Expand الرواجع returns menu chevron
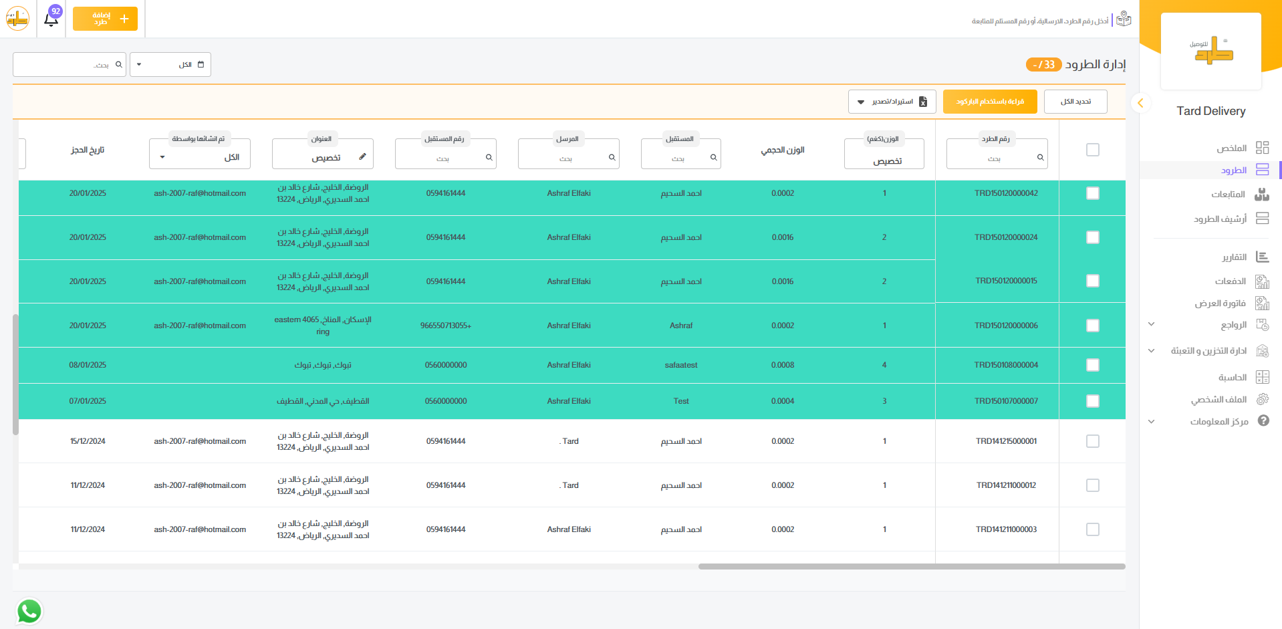The image size is (1282, 629). tap(1151, 325)
